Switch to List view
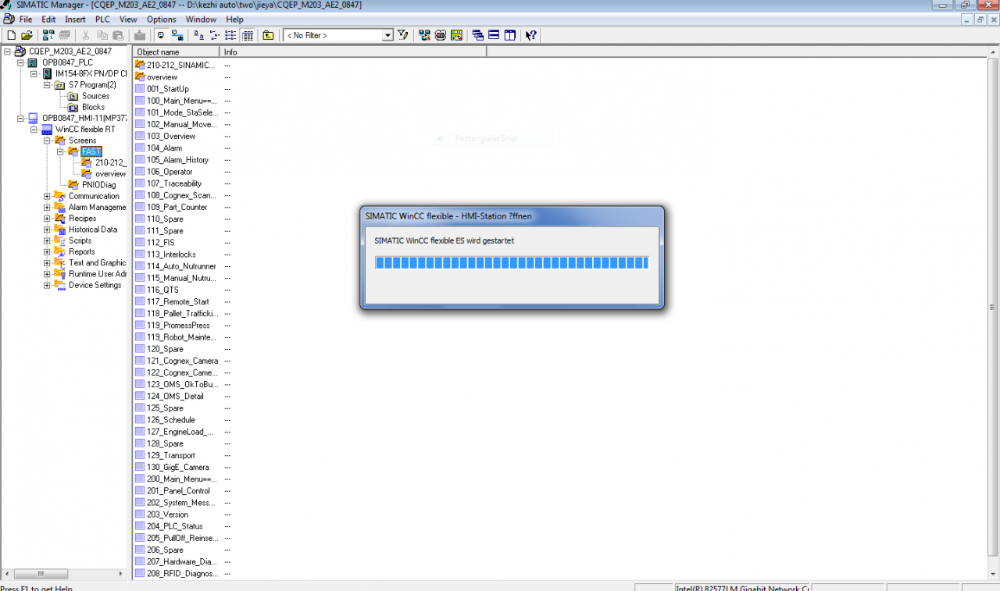 point(231,35)
